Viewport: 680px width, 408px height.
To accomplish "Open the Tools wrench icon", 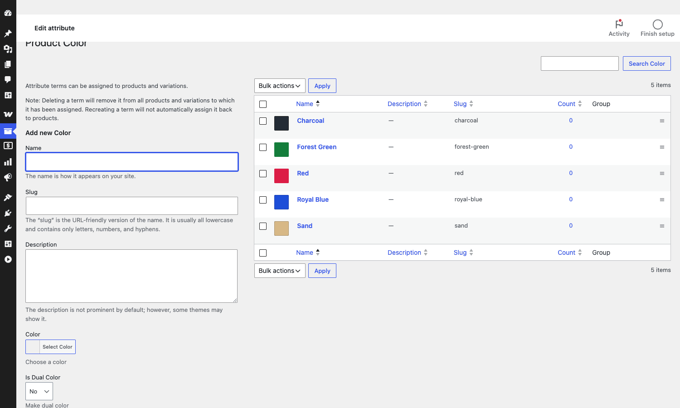I will pyautogui.click(x=8, y=228).
